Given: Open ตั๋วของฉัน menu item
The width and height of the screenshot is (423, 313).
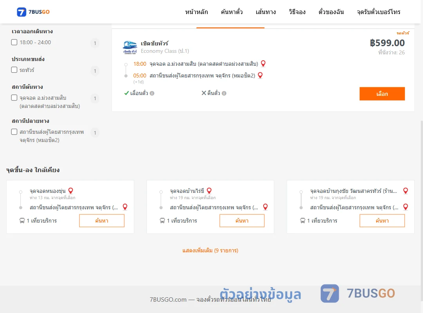Looking at the screenshot, I should (331, 12).
